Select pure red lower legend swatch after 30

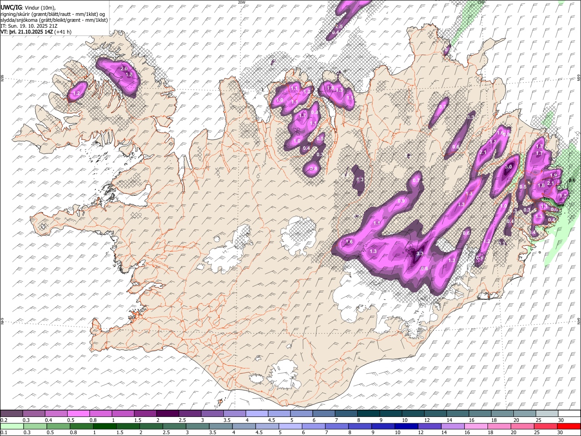coord(569,426)
